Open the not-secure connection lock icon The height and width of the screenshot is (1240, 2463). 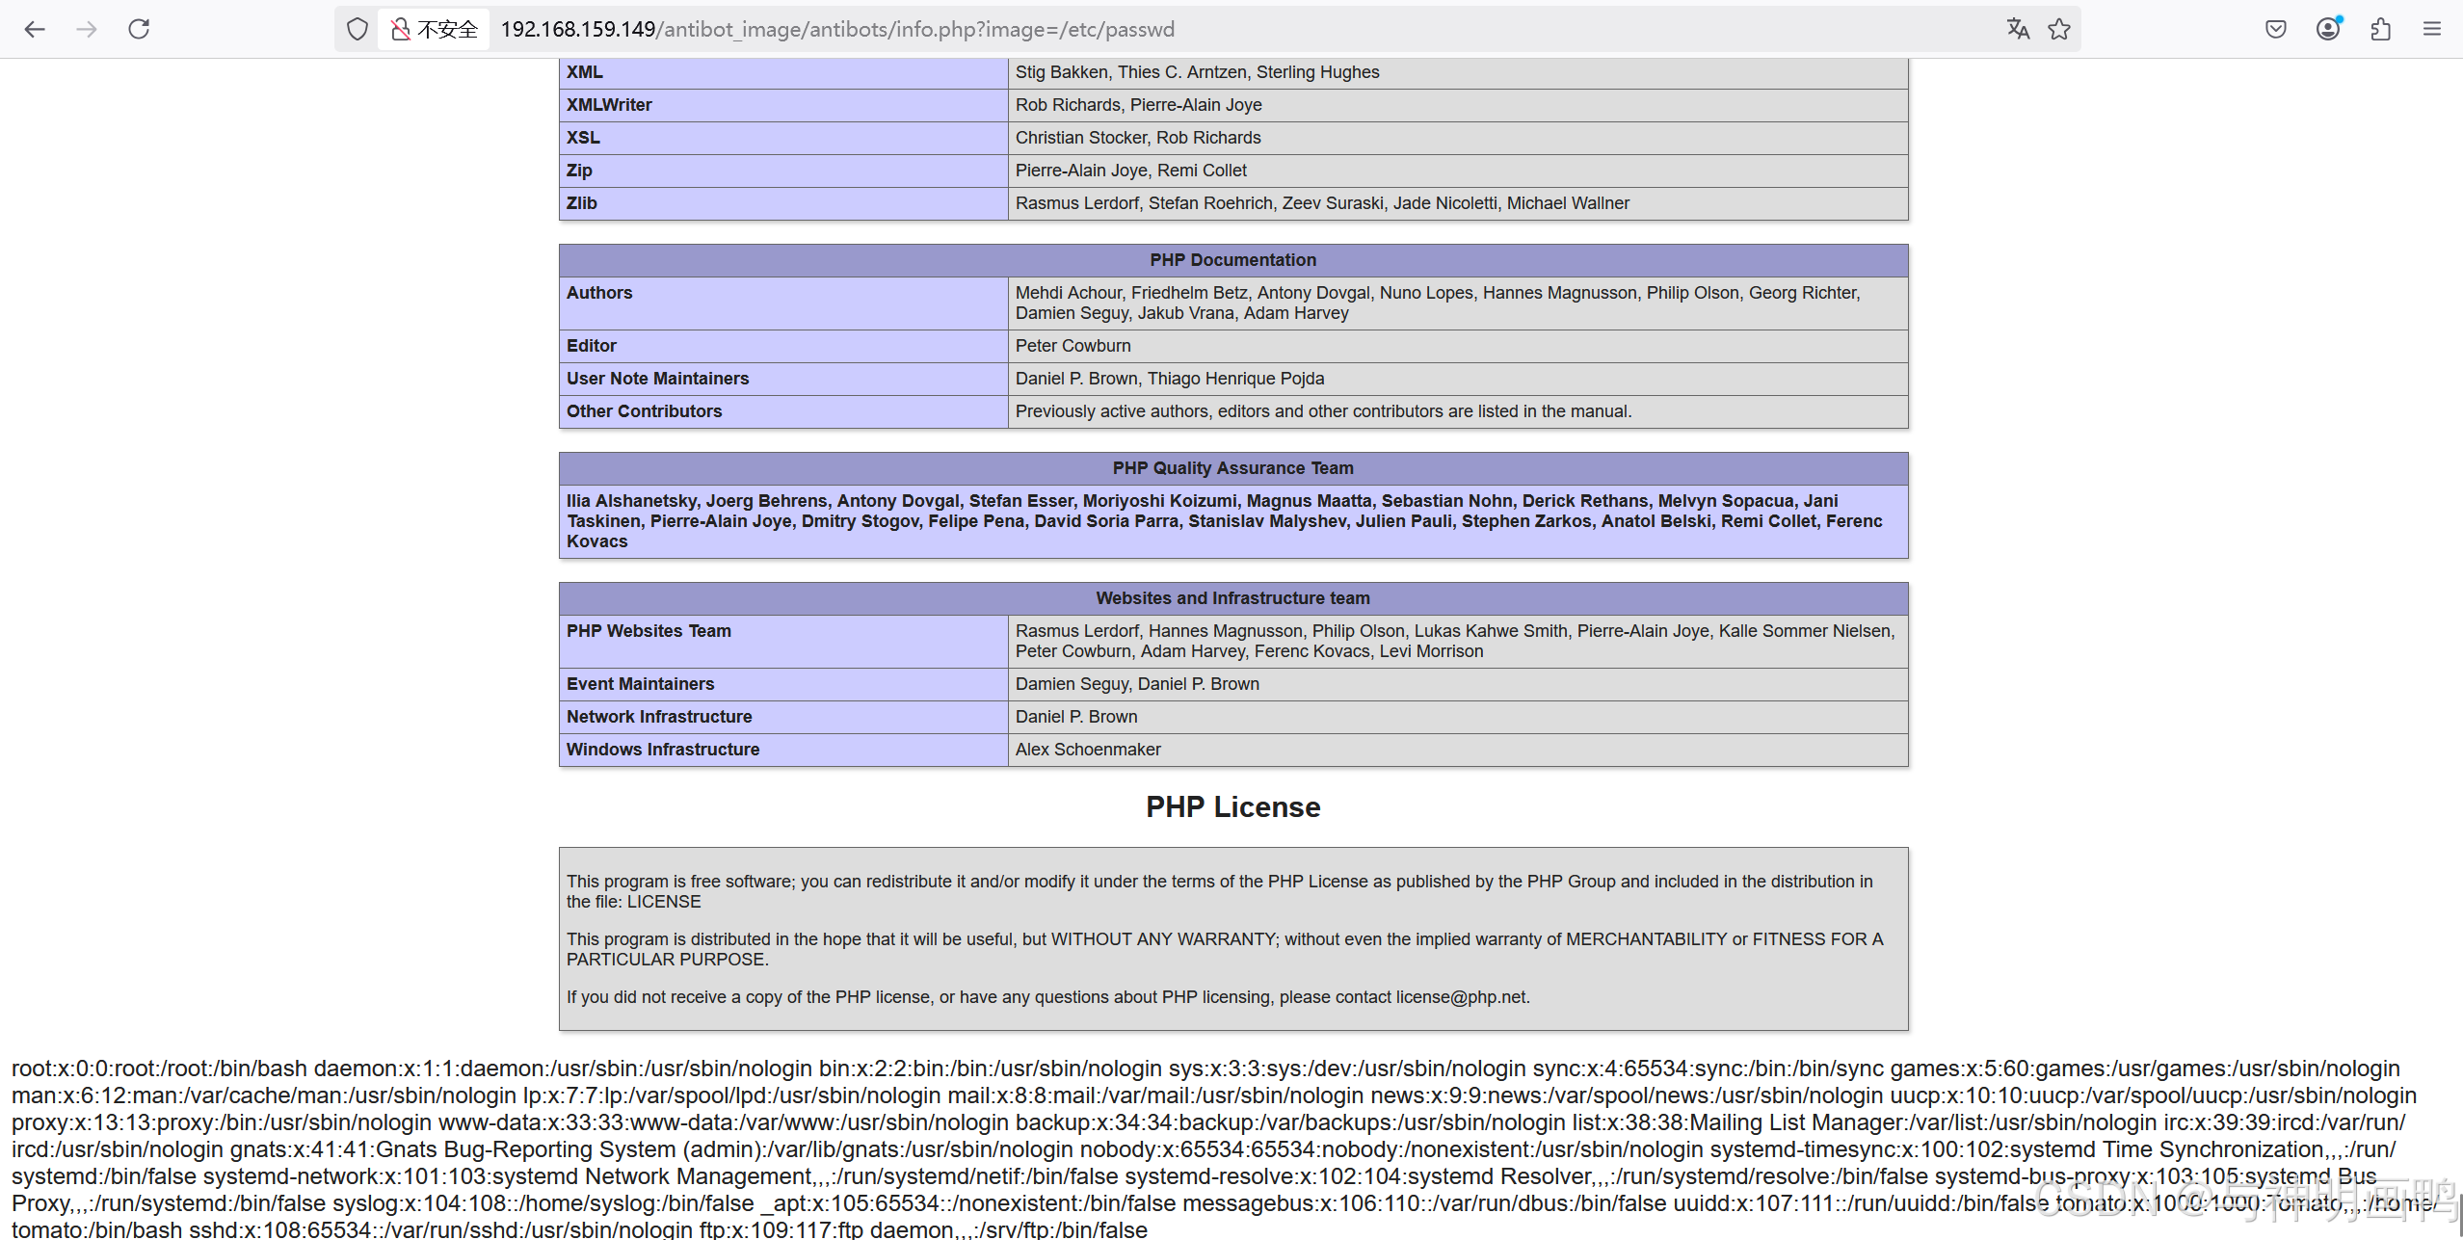click(x=400, y=29)
